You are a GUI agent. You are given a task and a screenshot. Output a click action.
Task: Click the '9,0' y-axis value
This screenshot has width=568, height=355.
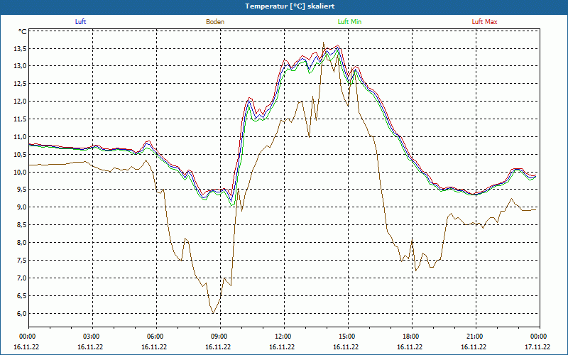[21, 207]
